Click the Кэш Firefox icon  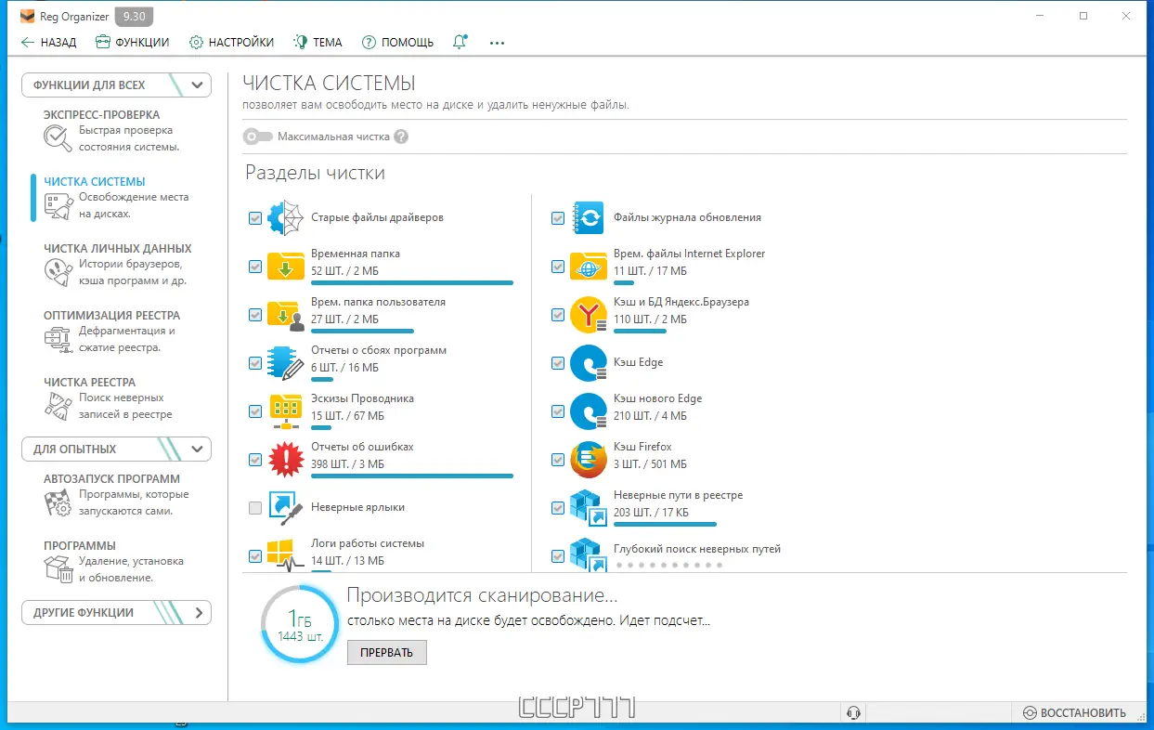pos(588,460)
